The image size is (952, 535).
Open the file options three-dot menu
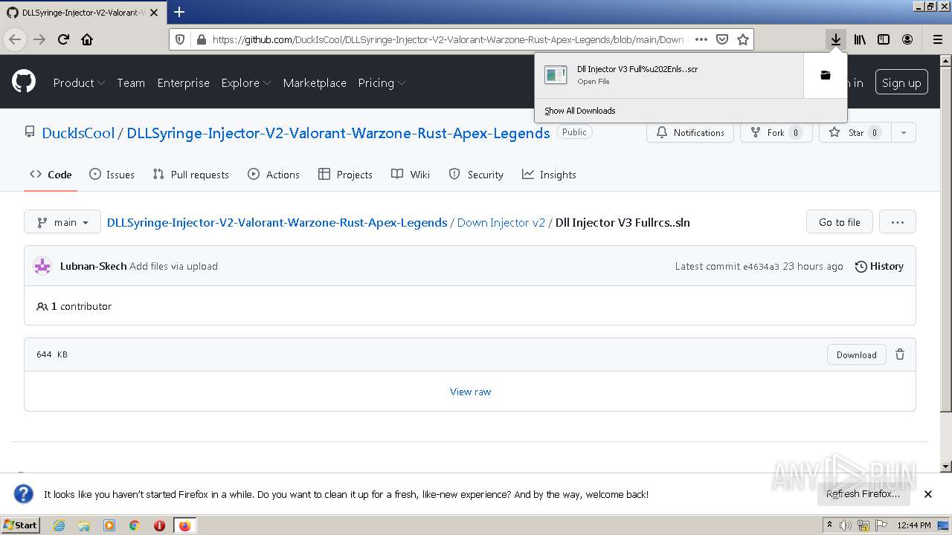[x=897, y=222]
